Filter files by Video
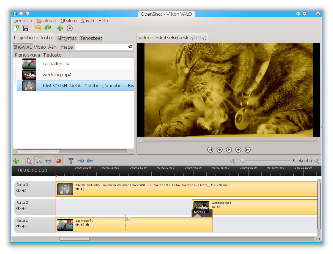 [40, 47]
